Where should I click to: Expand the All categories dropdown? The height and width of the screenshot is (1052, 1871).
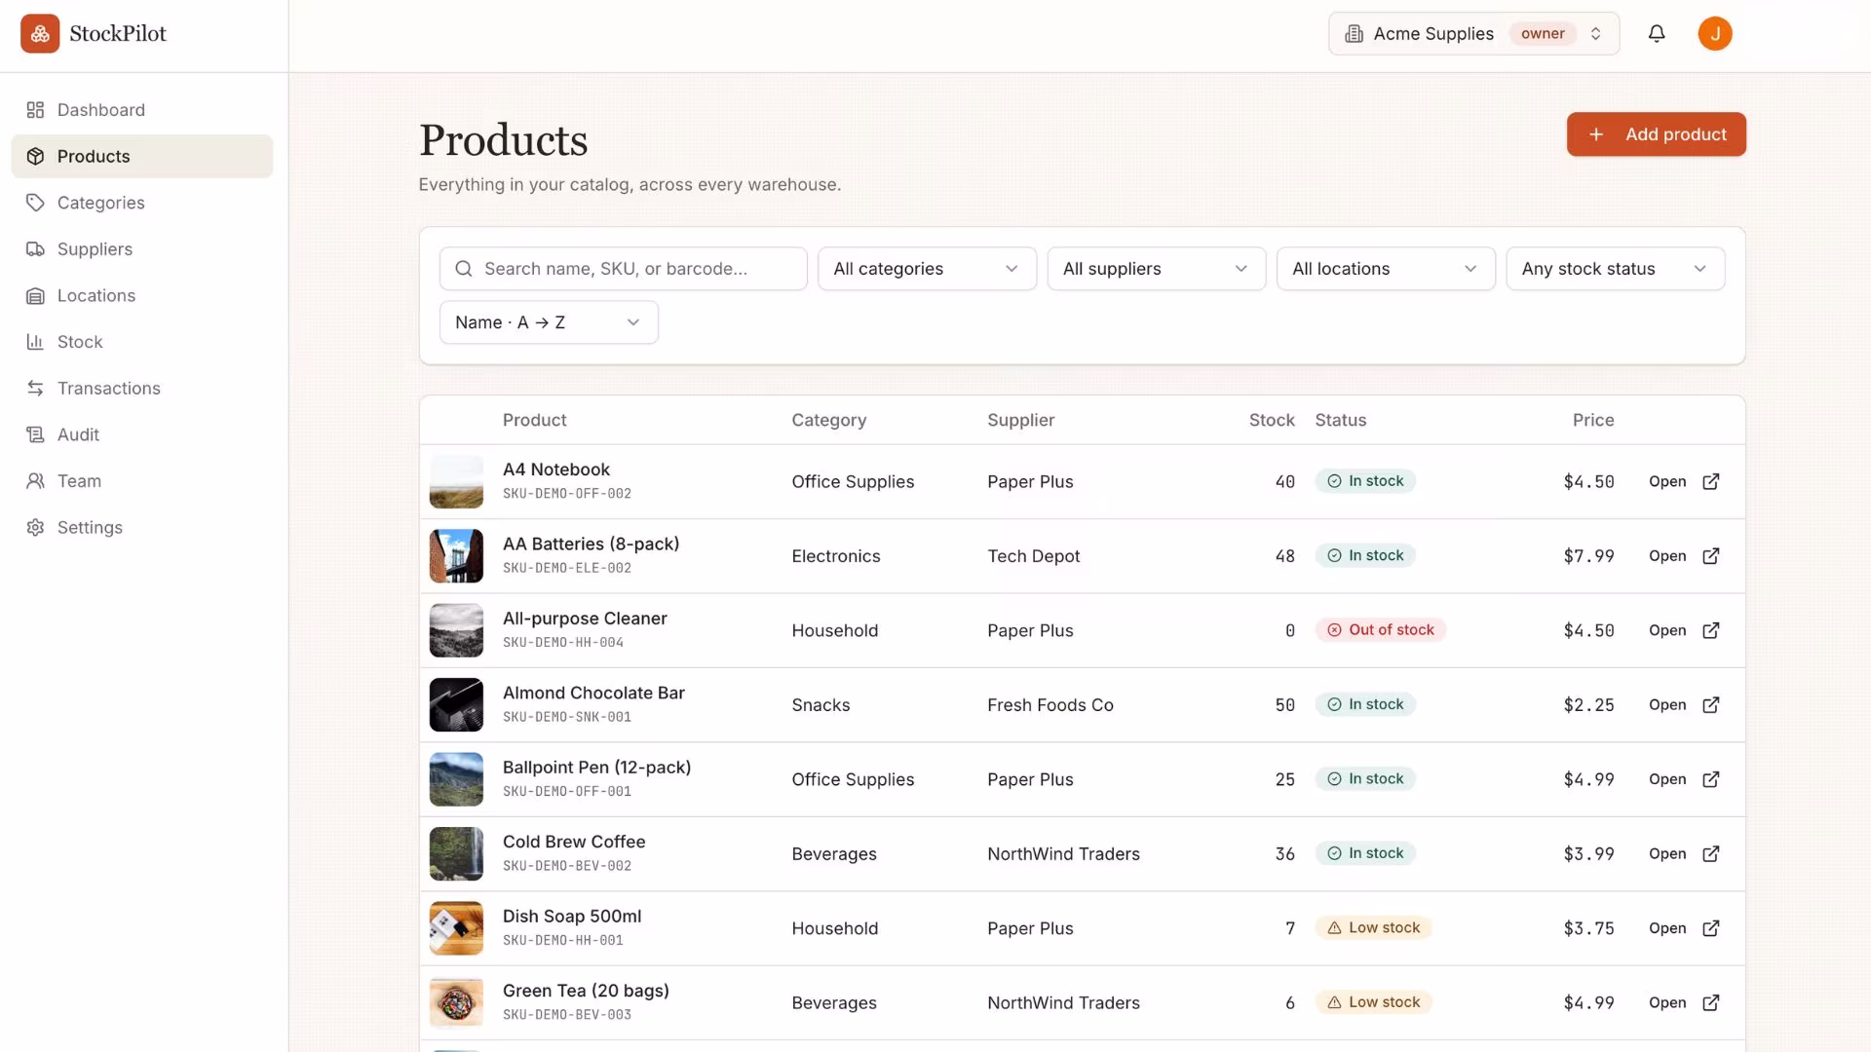[x=927, y=269]
